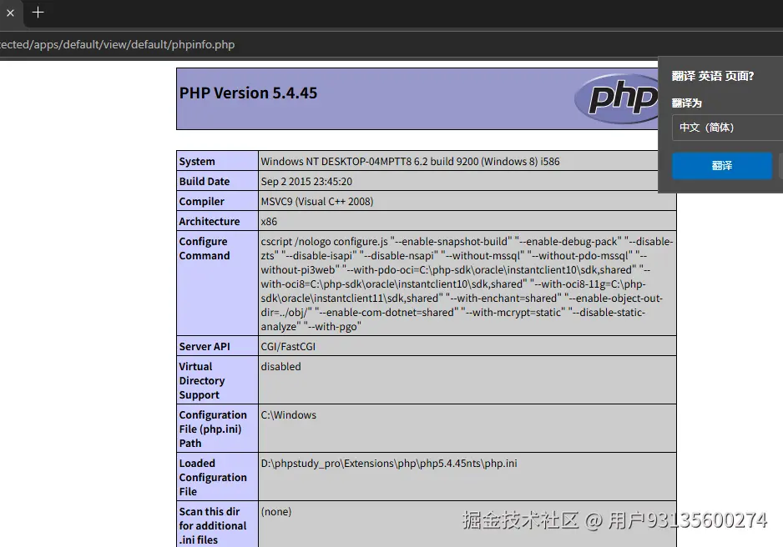783x547 pixels.
Task: Select the System row label
Action: click(197, 162)
